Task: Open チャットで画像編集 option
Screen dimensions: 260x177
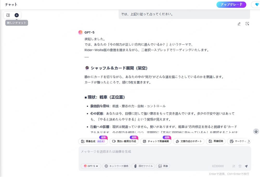Action: [156, 141]
